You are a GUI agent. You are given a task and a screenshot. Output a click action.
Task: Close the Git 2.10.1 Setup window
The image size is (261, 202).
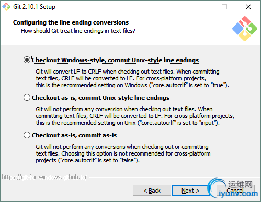tap(248, 7)
